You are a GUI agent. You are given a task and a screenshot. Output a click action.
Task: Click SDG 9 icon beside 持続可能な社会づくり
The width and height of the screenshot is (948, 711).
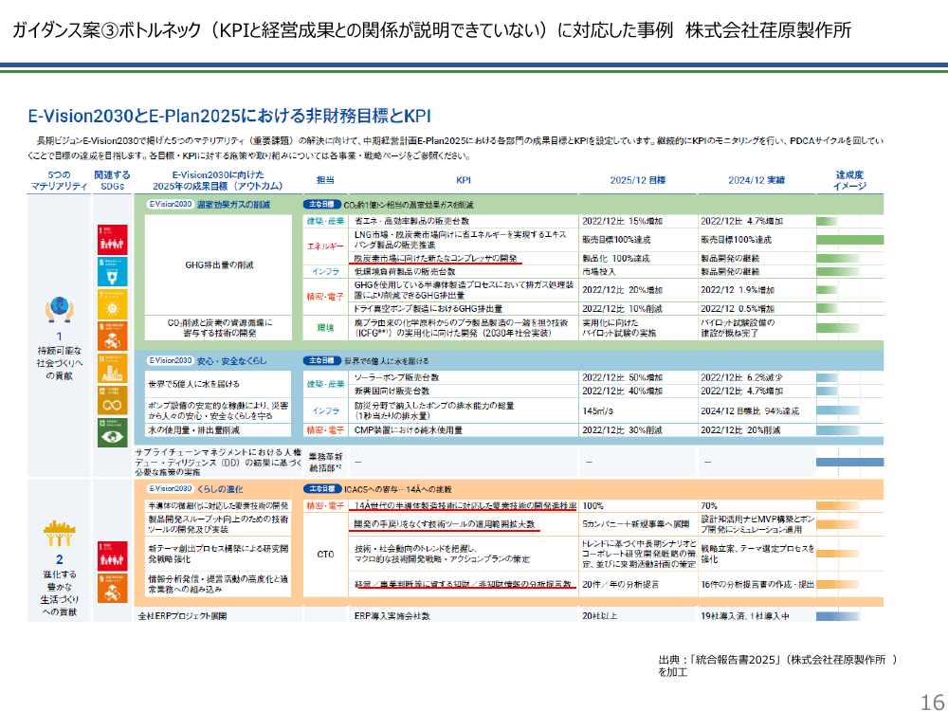pos(113,337)
